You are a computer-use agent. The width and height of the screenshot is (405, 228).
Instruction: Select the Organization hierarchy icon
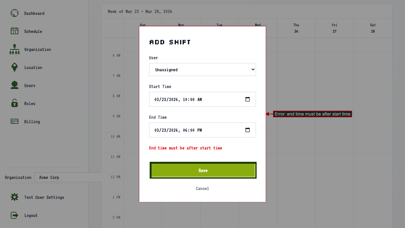point(15,49)
